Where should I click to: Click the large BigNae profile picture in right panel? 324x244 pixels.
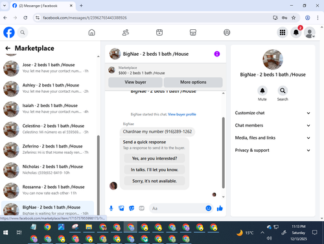coord(273,60)
